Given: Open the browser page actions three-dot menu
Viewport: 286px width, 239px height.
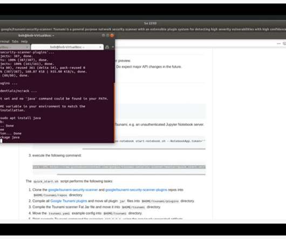Looking at the screenshot, I should click(278, 44).
